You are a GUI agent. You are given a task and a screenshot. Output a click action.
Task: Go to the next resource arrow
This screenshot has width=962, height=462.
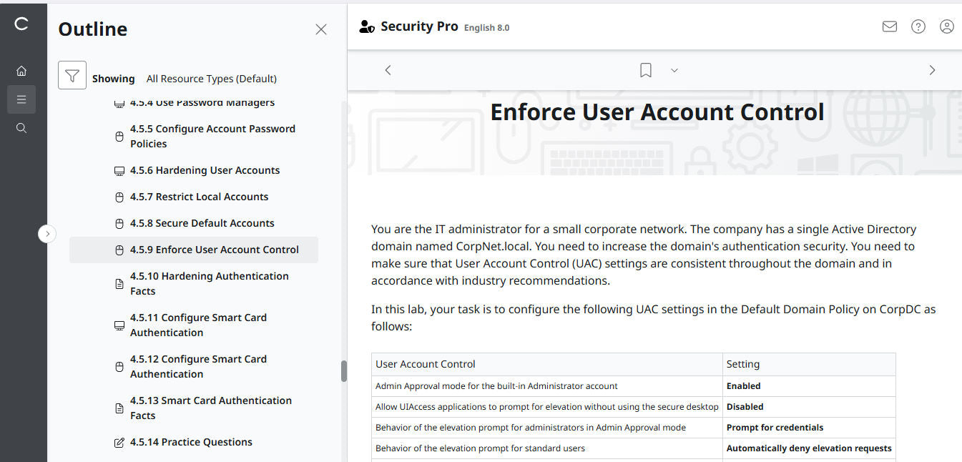tap(931, 70)
